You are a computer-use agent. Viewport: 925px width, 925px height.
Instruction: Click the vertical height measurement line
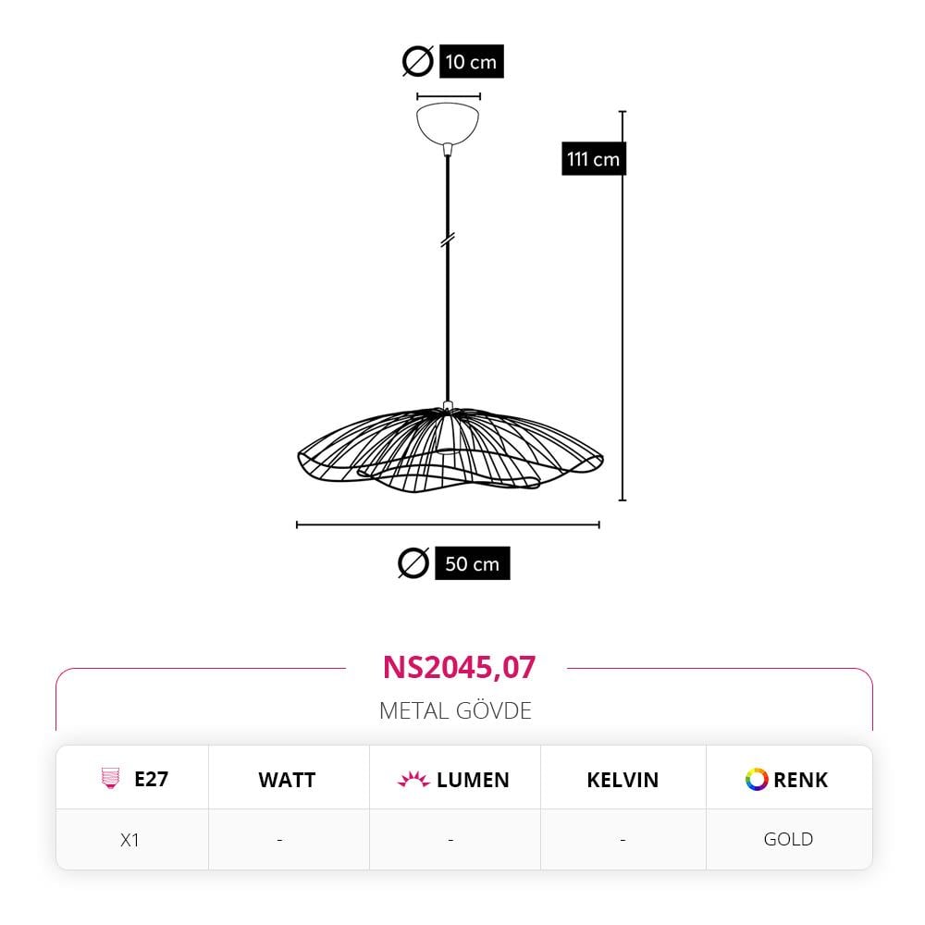coord(623,305)
